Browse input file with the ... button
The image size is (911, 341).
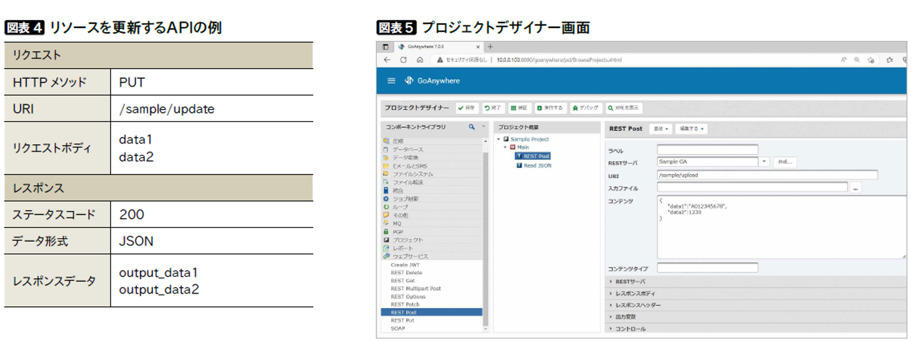tap(855, 188)
